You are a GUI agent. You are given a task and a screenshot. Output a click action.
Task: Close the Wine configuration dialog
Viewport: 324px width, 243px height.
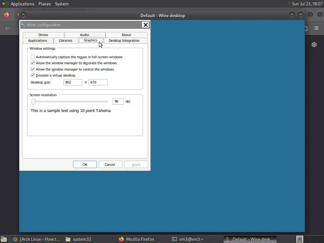point(146,25)
